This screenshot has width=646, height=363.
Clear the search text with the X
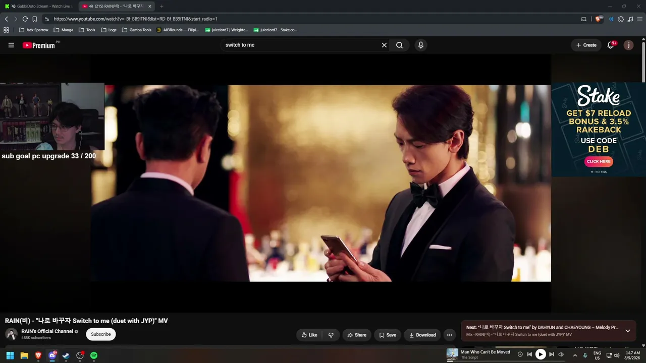(x=384, y=45)
